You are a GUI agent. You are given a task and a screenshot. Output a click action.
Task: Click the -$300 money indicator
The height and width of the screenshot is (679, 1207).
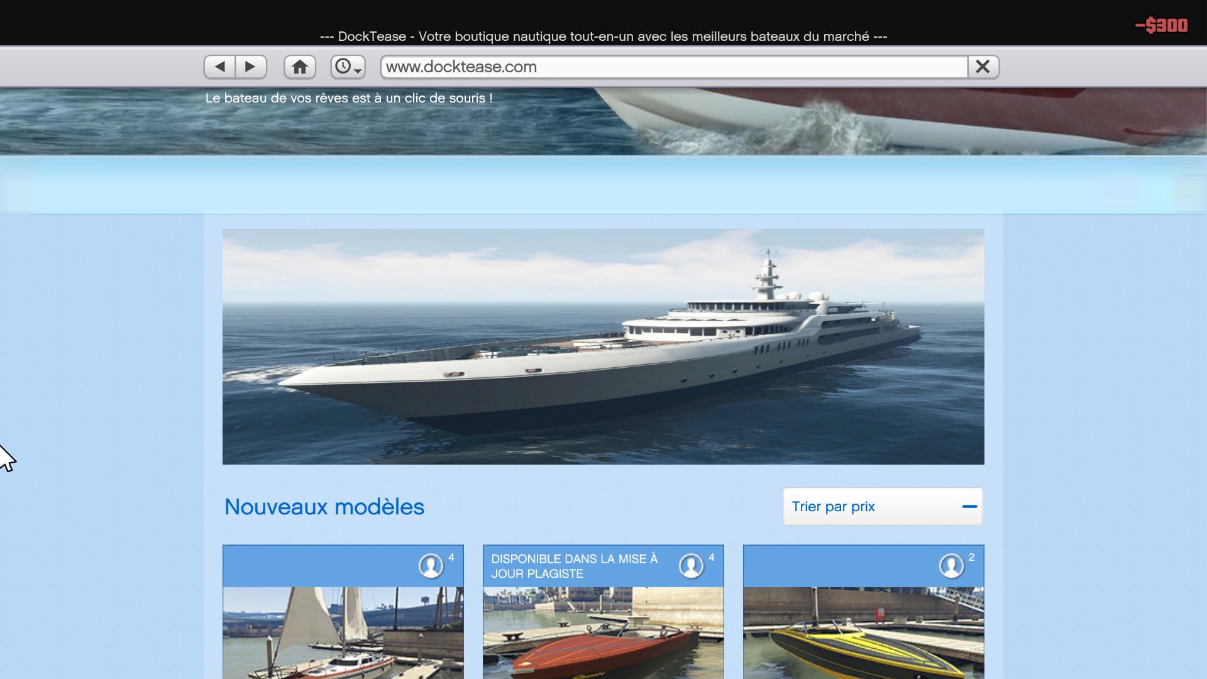[x=1161, y=26]
